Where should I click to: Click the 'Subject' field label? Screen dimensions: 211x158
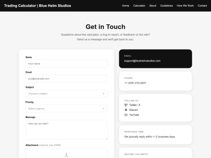[x=30, y=87]
